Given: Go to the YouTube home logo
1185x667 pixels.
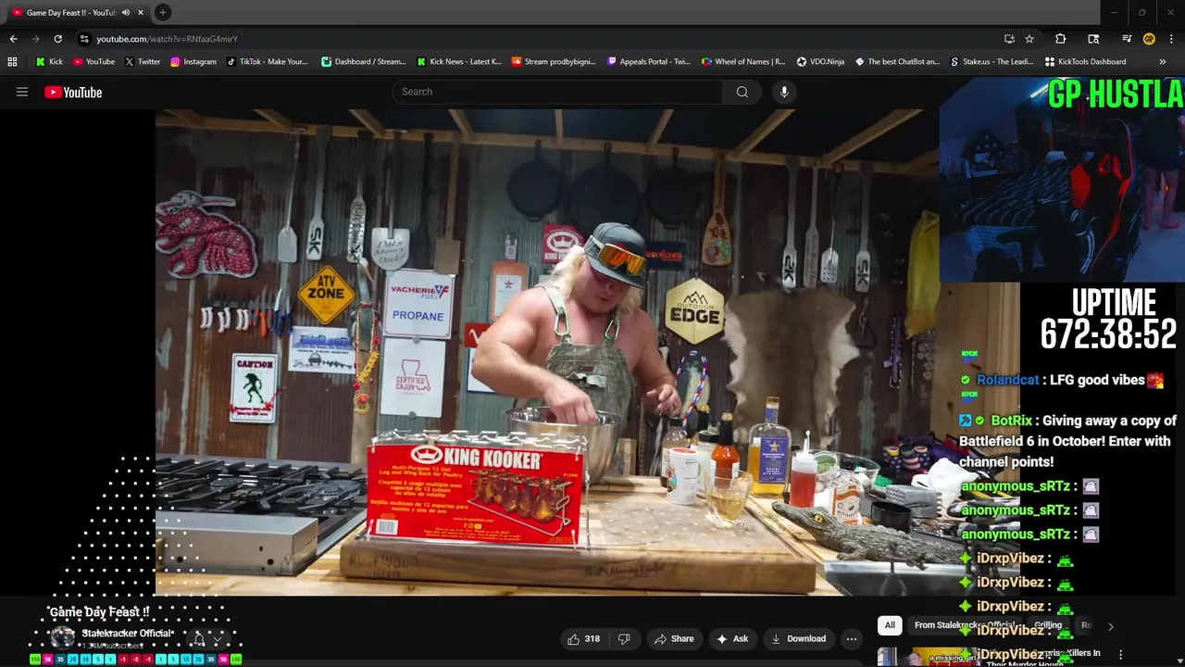Looking at the screenshot, I should [73, 92].
